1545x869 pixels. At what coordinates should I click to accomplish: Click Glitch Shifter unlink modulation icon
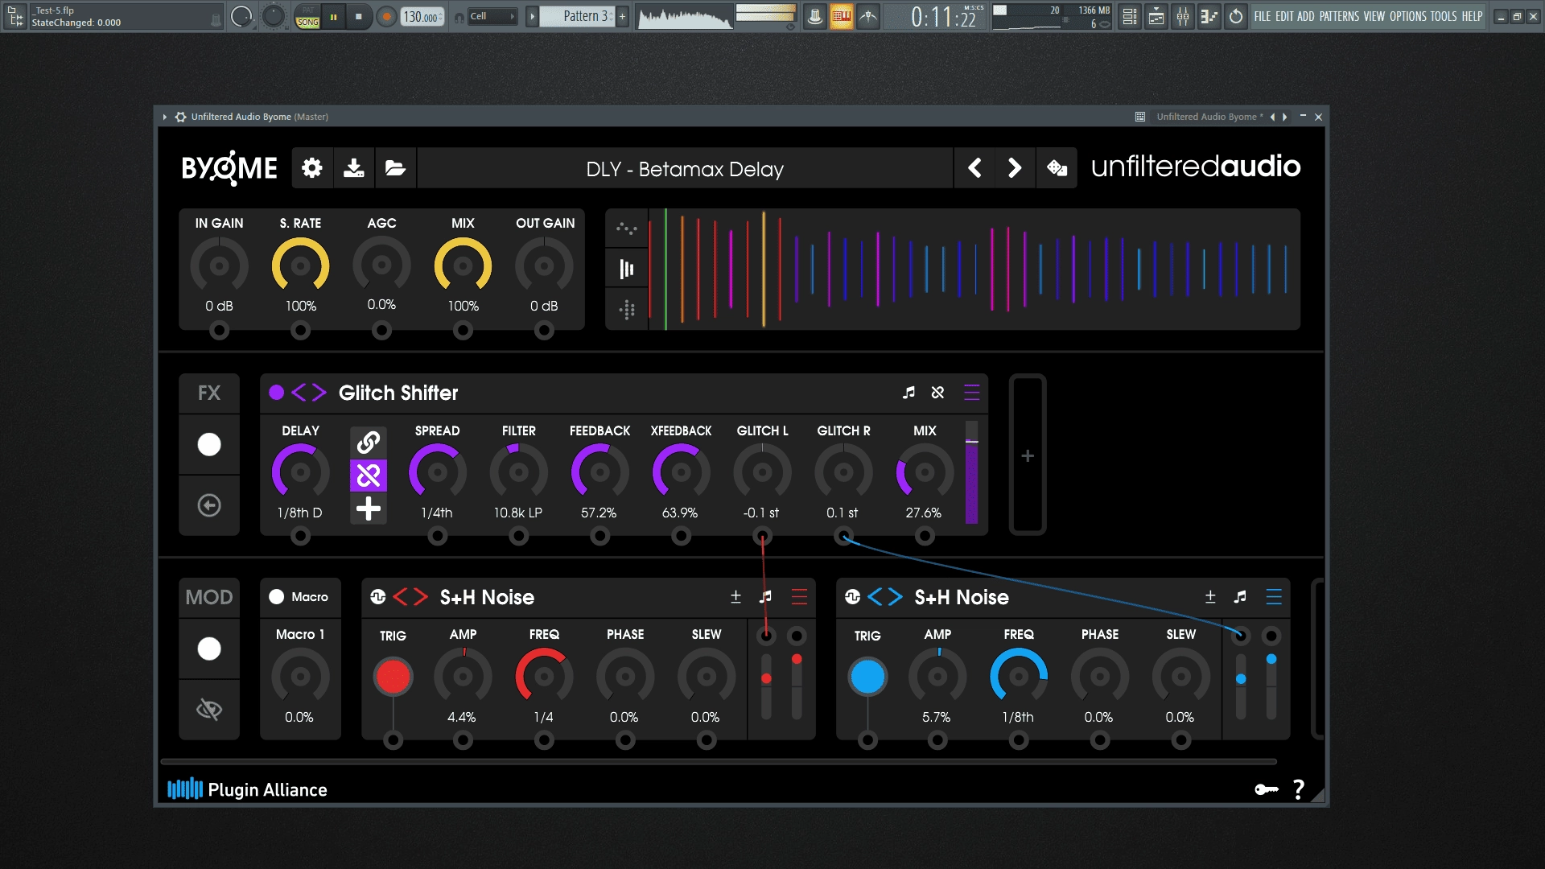click(x=937, y=393)
